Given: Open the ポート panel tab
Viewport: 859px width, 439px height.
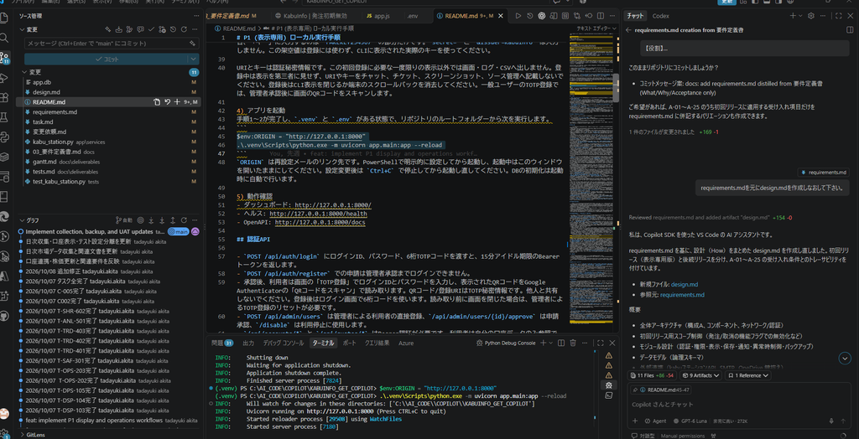Looking at the screenshot, I should [x=349, y=343].
